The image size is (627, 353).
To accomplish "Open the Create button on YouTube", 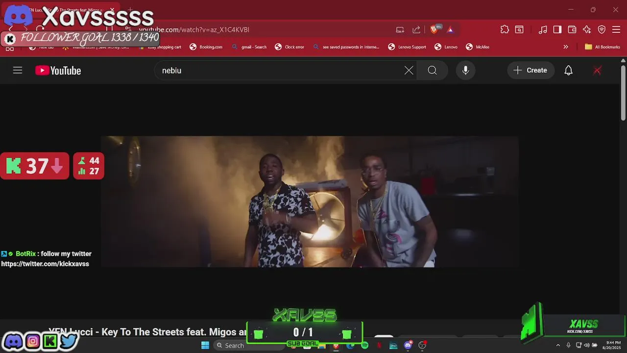I will click(x=531, y=71).
